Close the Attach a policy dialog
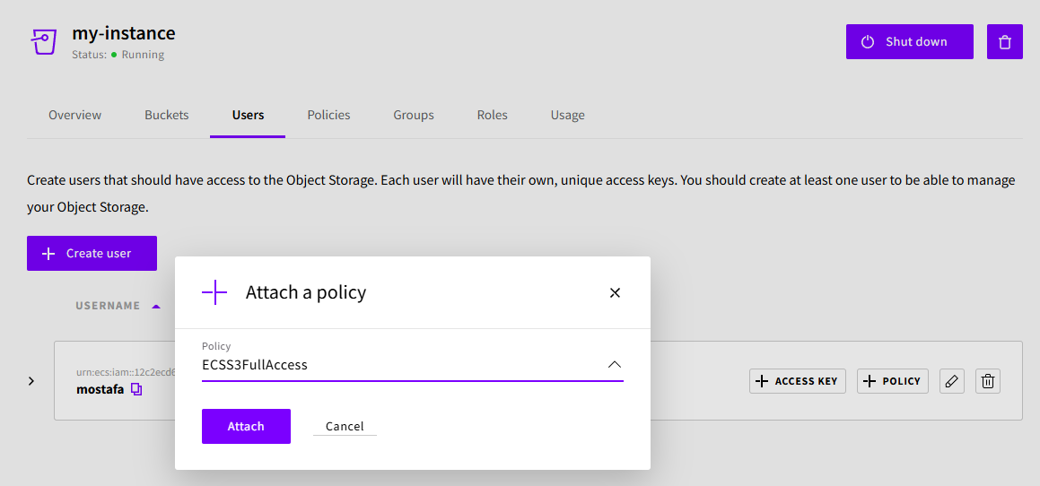1040x486 pixels. [x=615, y=292]
